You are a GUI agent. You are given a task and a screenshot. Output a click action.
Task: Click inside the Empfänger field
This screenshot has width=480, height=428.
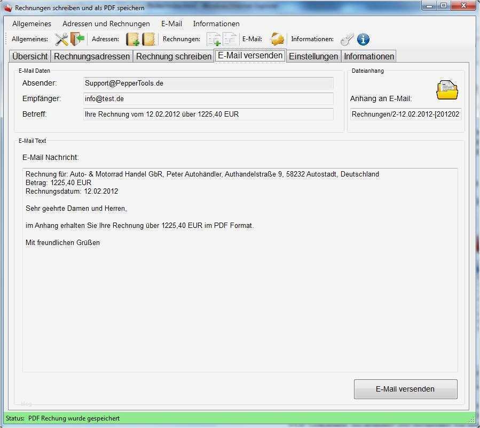[208, 98]
